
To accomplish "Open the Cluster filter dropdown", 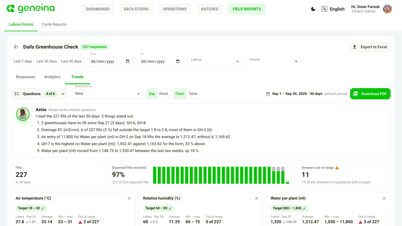I will (273, 61).
